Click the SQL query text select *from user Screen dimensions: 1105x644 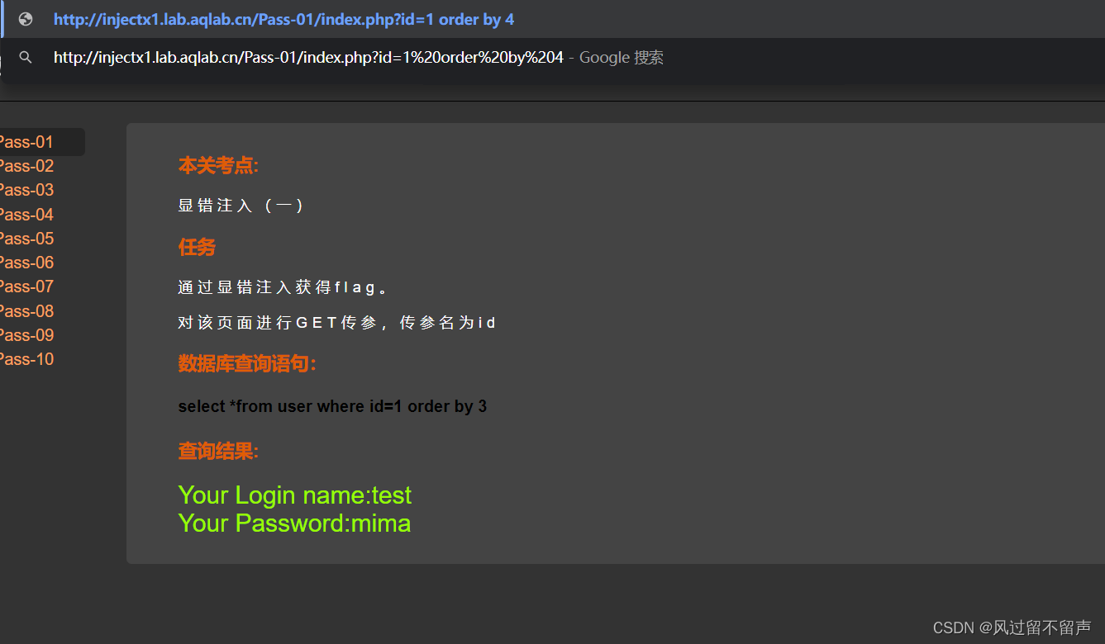[x=332, y=406]
